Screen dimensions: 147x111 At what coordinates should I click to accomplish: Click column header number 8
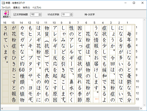pyautogui.click(x=70, y=23)
